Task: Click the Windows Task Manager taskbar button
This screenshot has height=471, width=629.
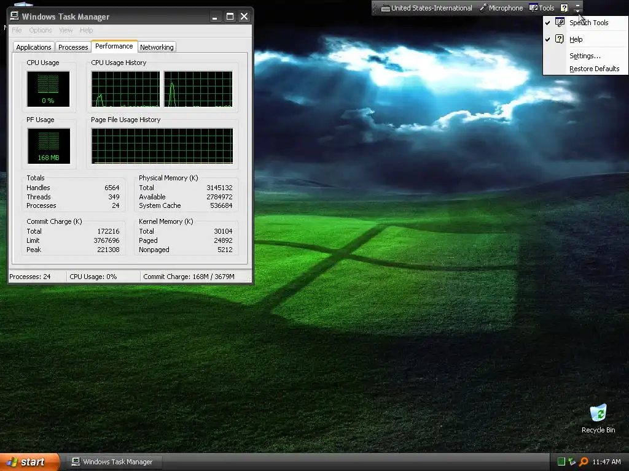Action: 114,462
